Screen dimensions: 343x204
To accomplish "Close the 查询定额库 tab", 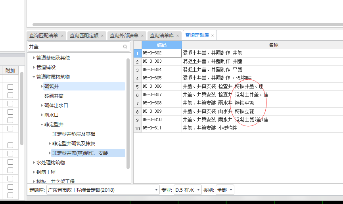I will [x=213, y=35].
